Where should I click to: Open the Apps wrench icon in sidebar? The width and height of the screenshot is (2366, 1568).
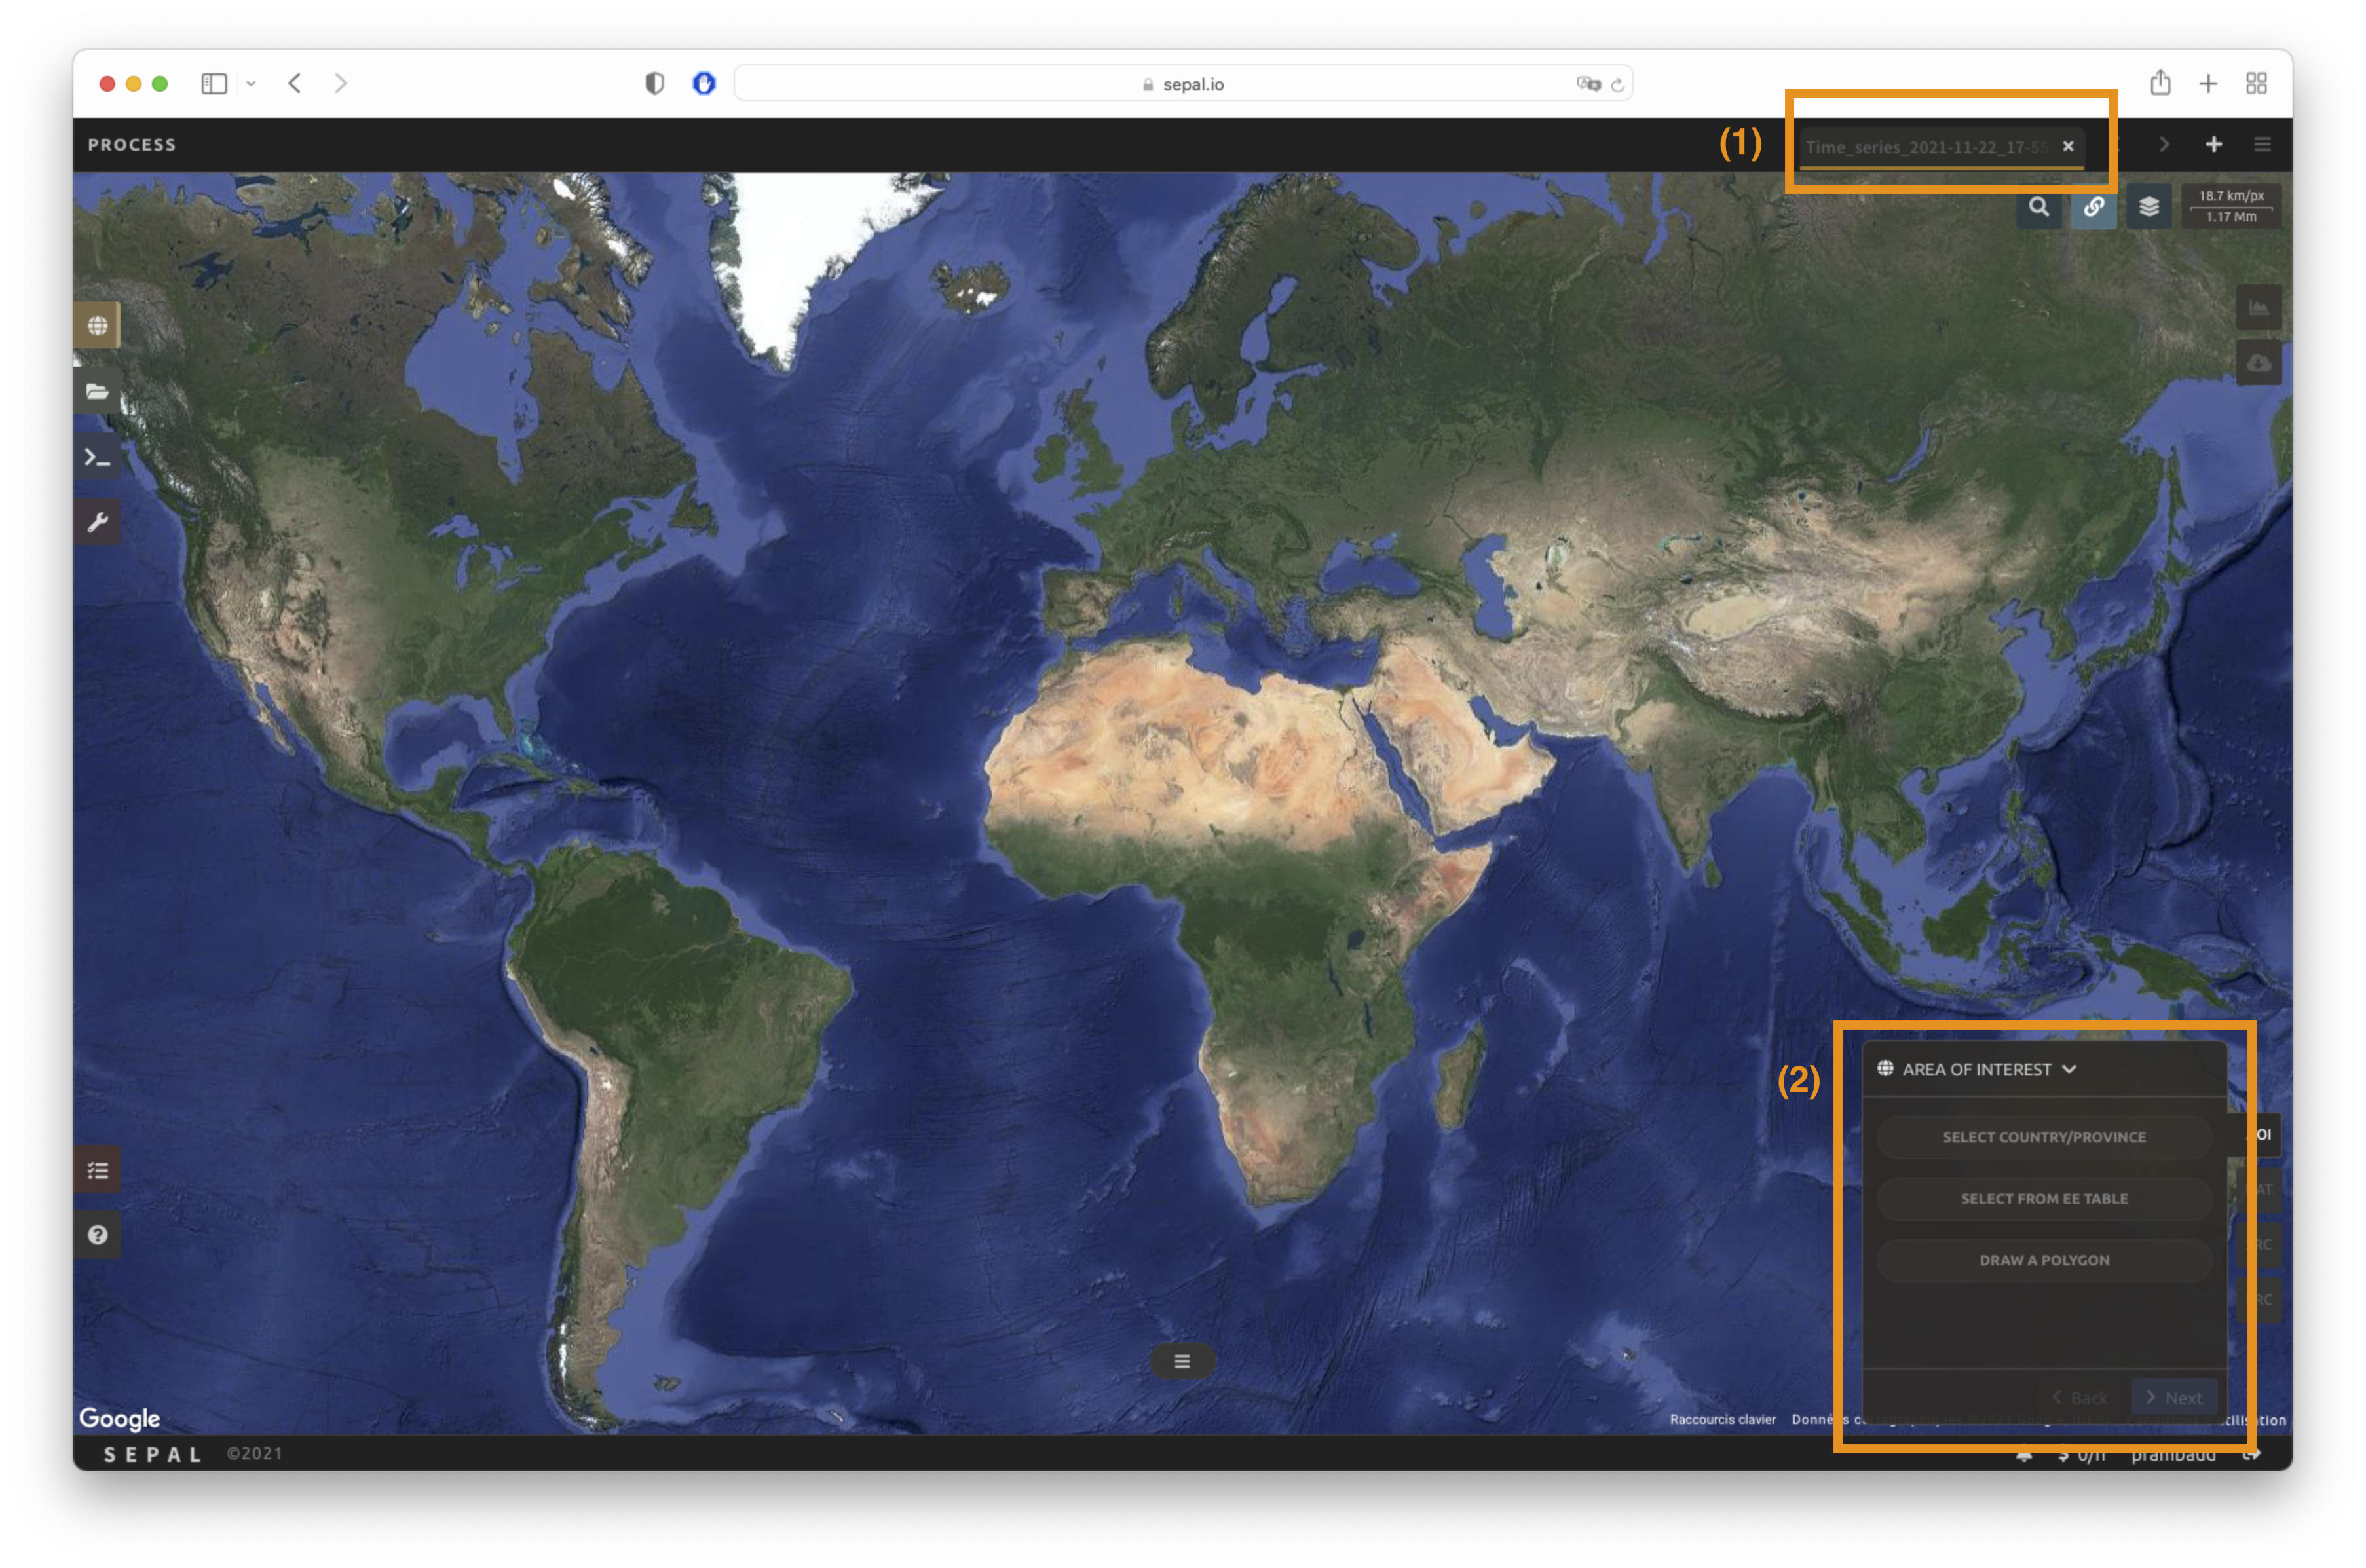point(97,522)
